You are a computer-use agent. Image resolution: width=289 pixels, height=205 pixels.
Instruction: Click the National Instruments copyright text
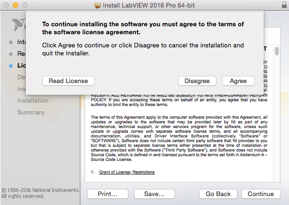(x=40, y=193)
